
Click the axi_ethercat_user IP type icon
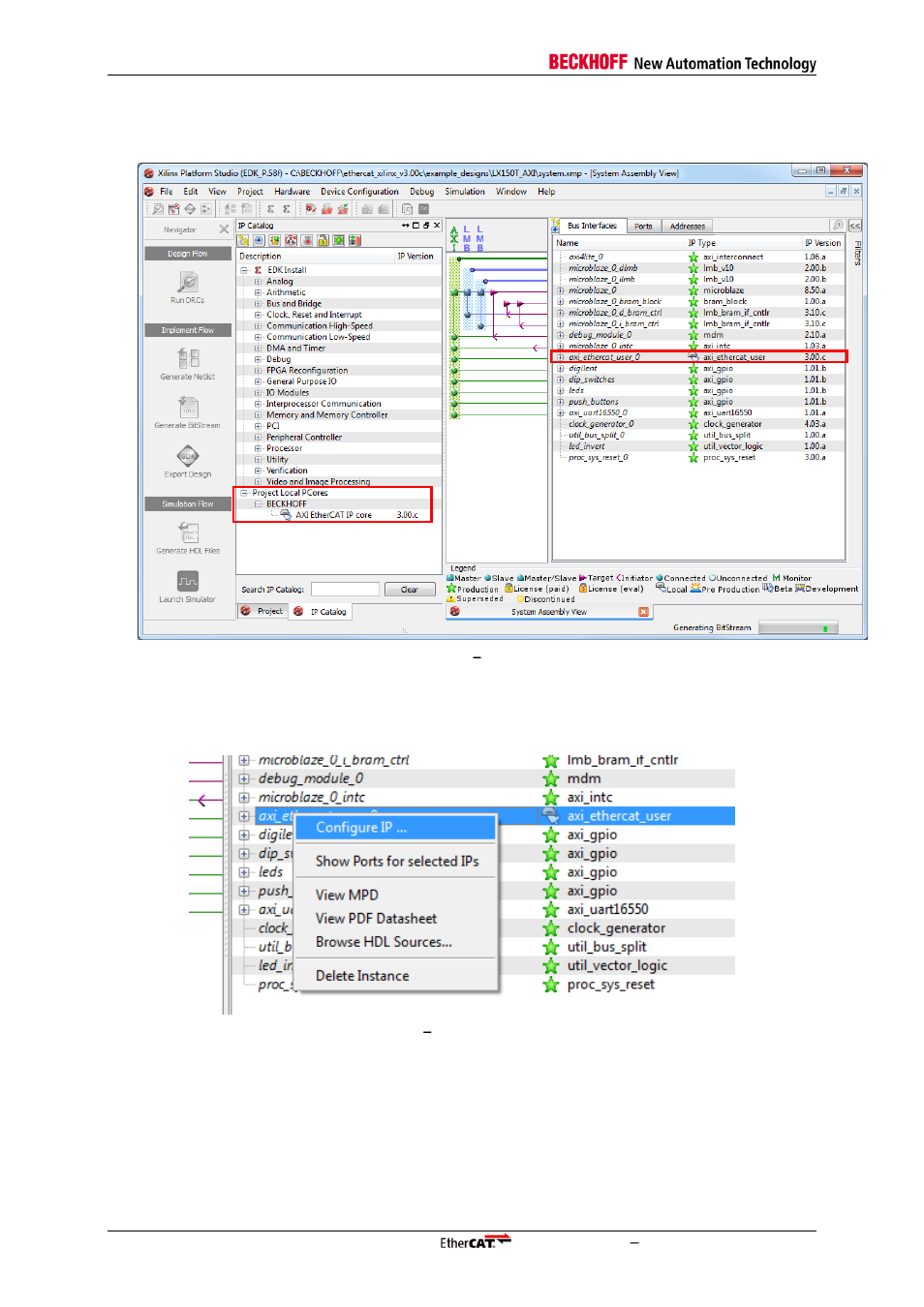[693, 357]
